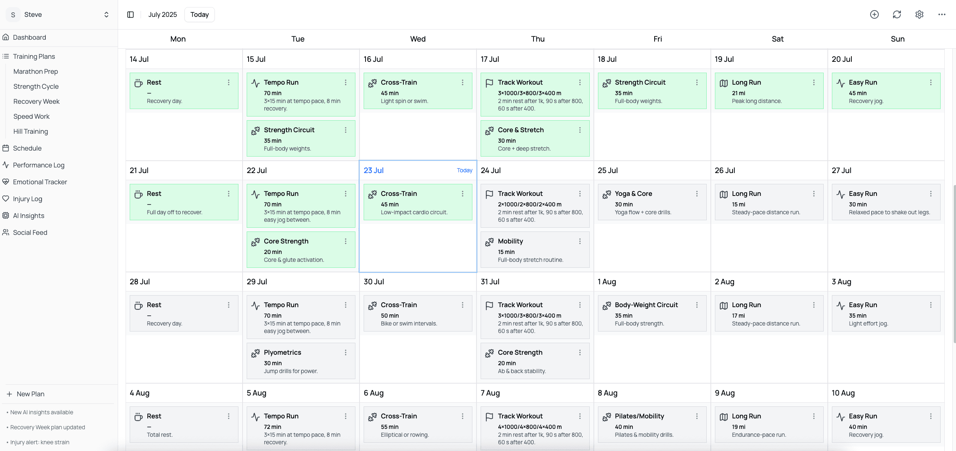Open the Schedule page in sidebar
The image size is (956, 451).
(x=27, y=148)
